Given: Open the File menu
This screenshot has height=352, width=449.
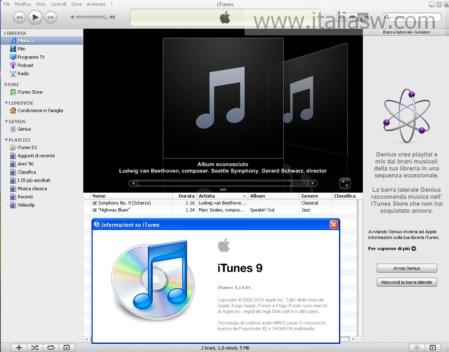Looking at the screenshot, I should pyautogui.click(x=7, y=4).
